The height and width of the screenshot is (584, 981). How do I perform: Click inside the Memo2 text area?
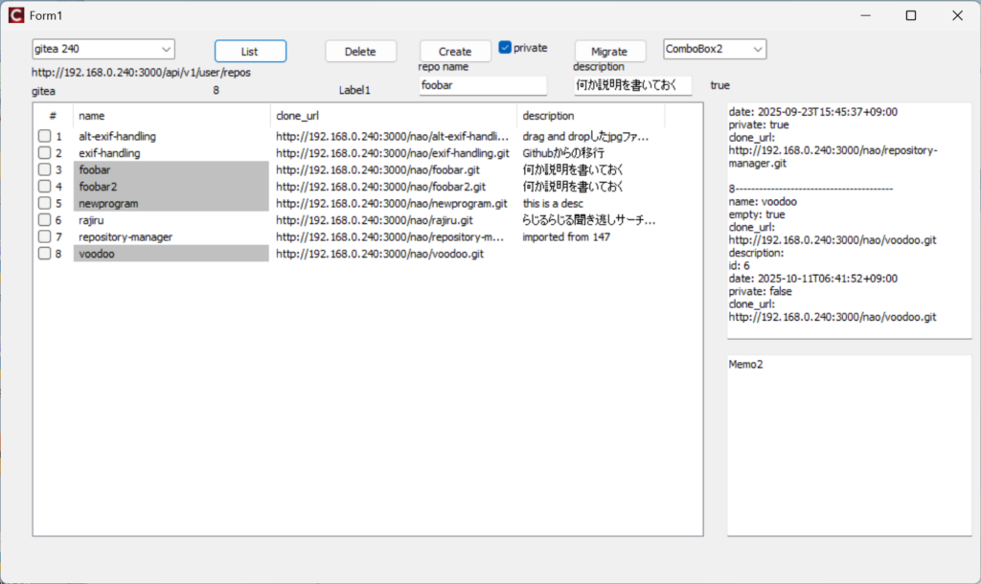point(849,445)
